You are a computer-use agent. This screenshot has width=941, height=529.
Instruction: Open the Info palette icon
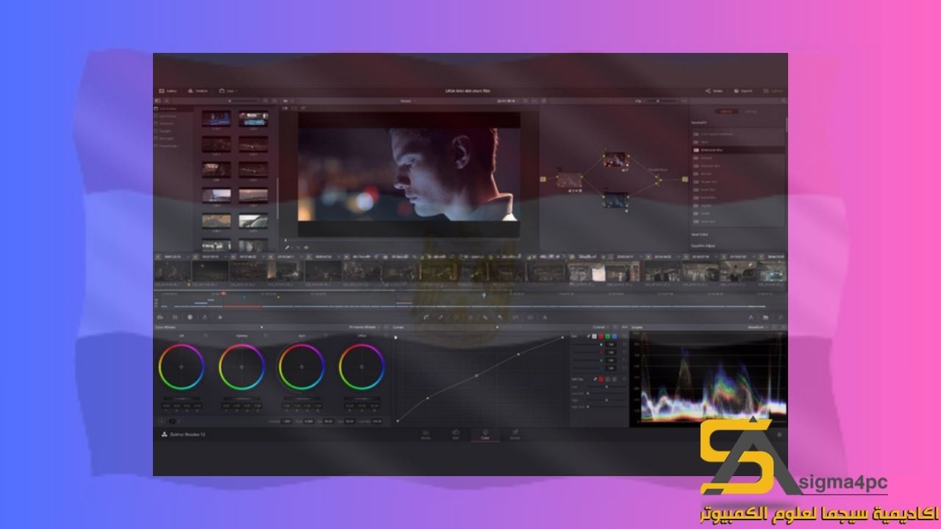click(781, 317)
